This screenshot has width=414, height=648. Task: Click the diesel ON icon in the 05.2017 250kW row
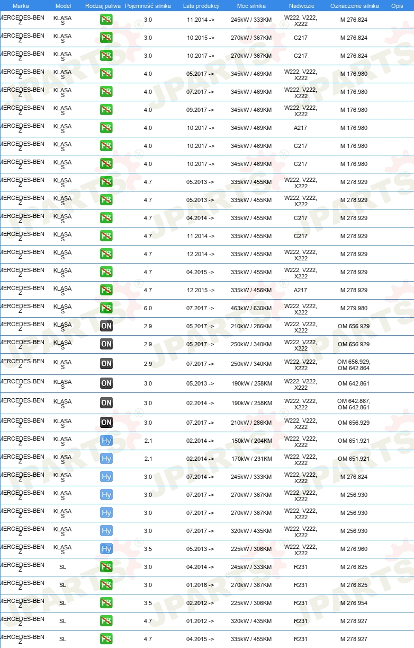(106, 344)
